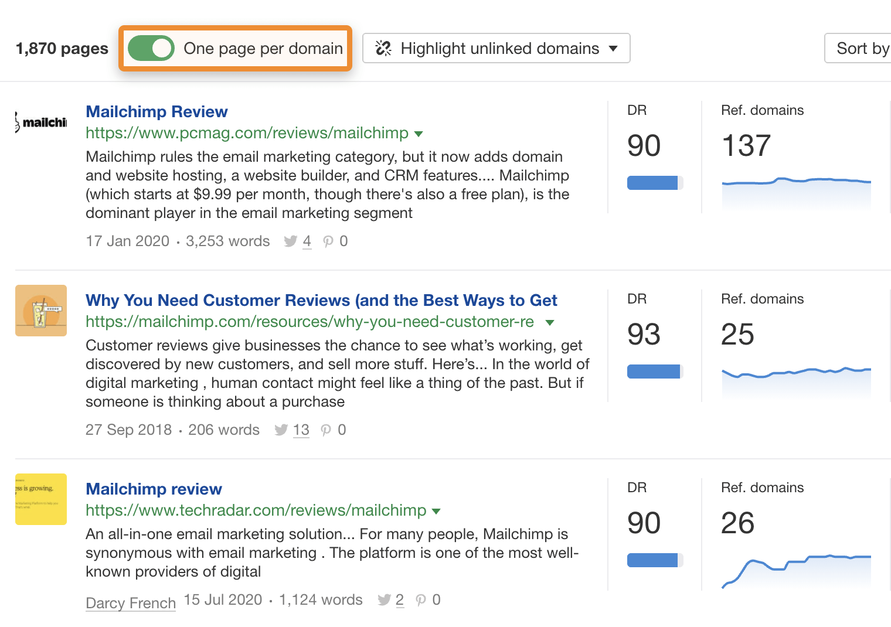Open the Sort by menu
The image size is (891, 627).
[x=861, y=48]
